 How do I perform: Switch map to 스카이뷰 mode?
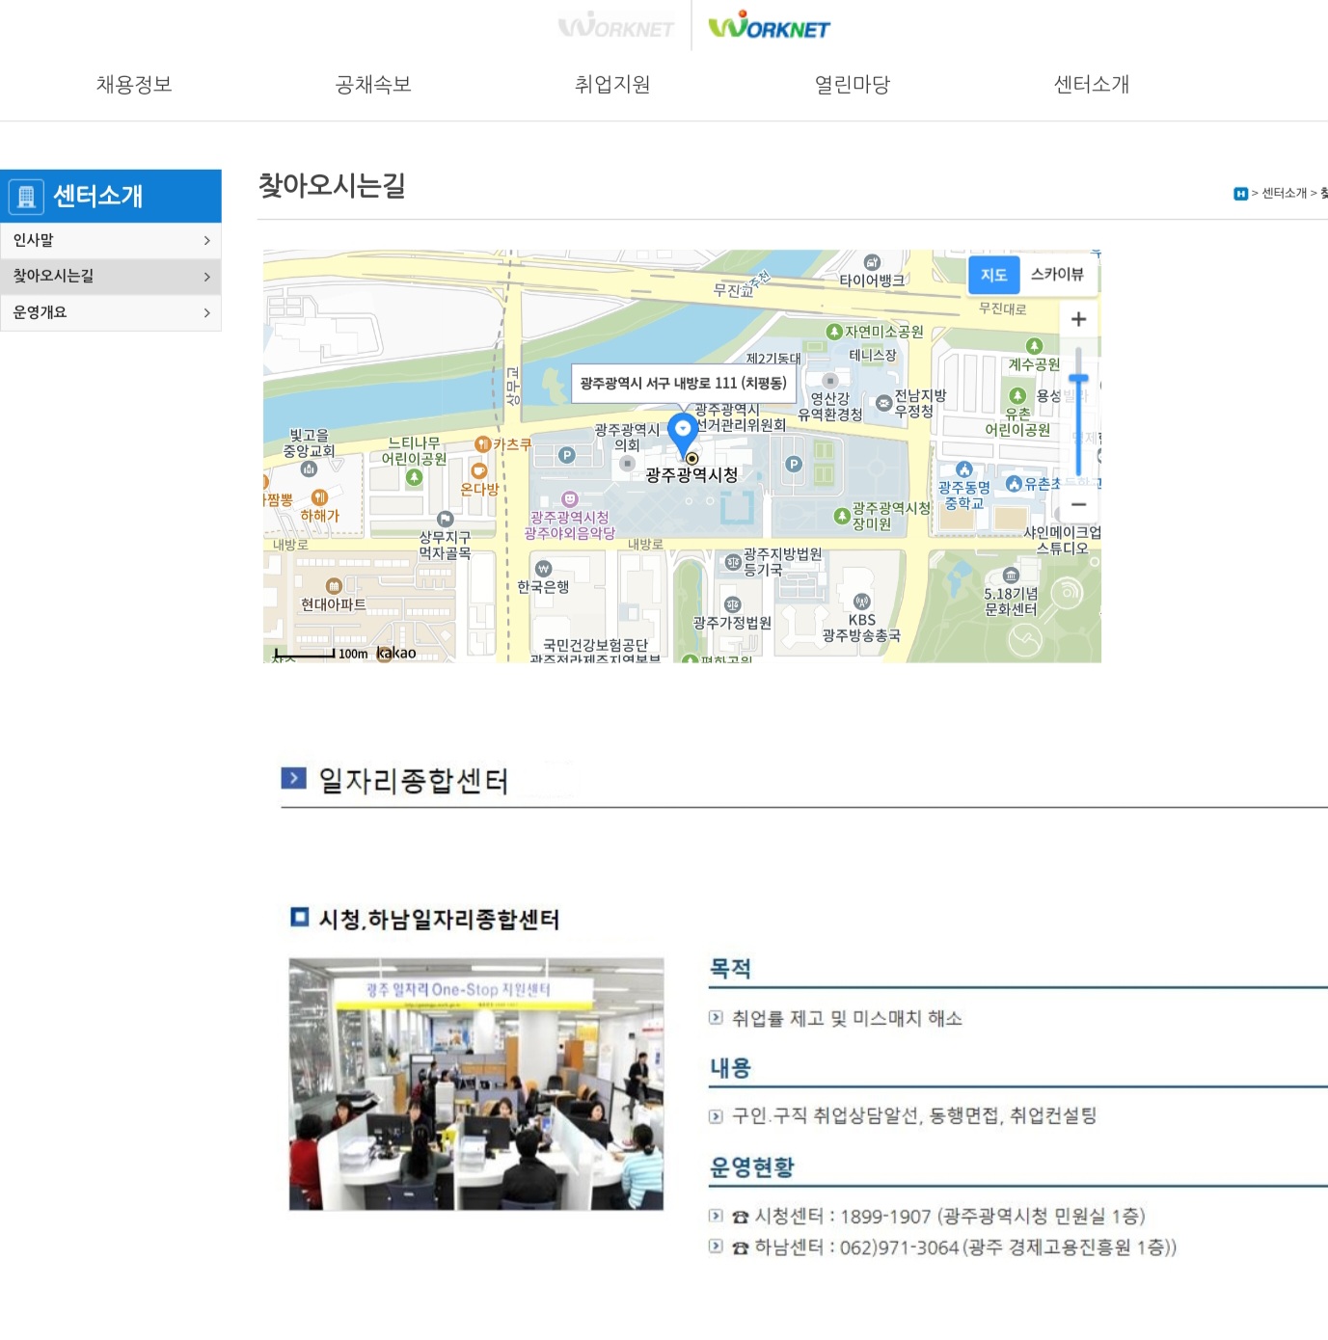tap(1057, 275)
